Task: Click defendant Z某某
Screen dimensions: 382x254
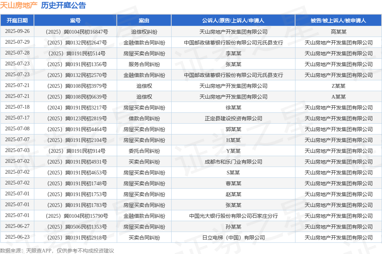Action: [x=339, y=86]
